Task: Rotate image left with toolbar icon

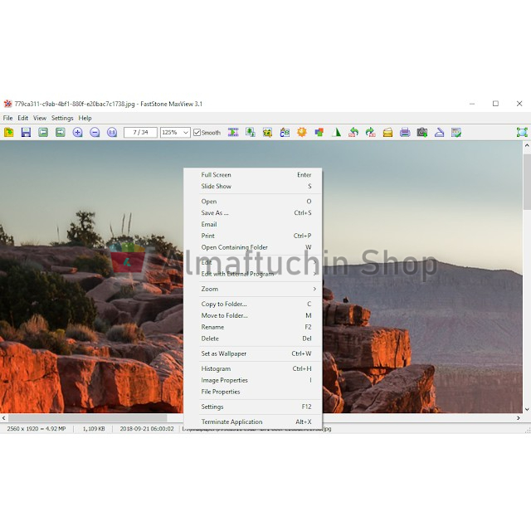Action: click(353, 132)
